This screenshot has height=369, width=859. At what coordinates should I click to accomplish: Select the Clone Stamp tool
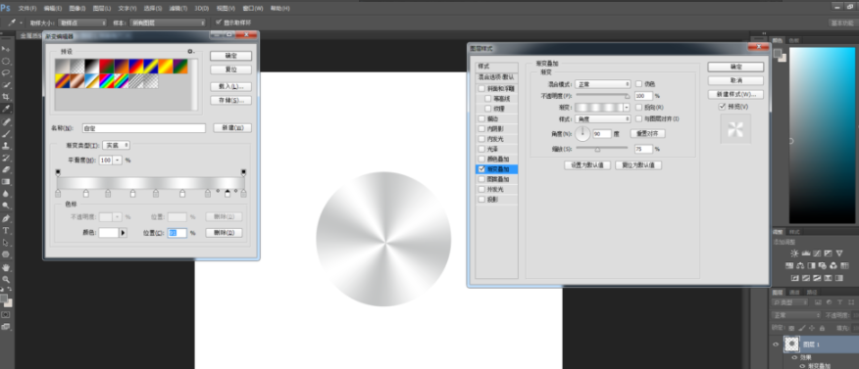(x=7, y=146)
